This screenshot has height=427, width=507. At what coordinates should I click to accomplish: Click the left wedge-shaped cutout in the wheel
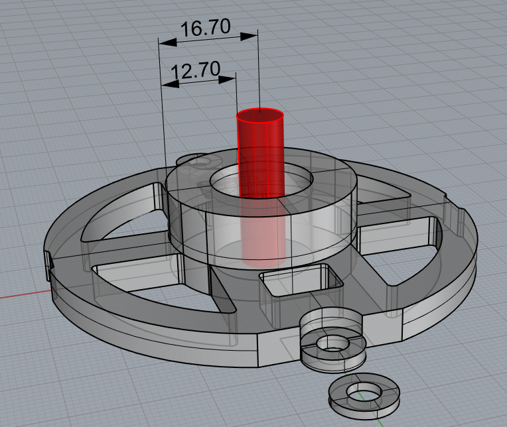125,213
